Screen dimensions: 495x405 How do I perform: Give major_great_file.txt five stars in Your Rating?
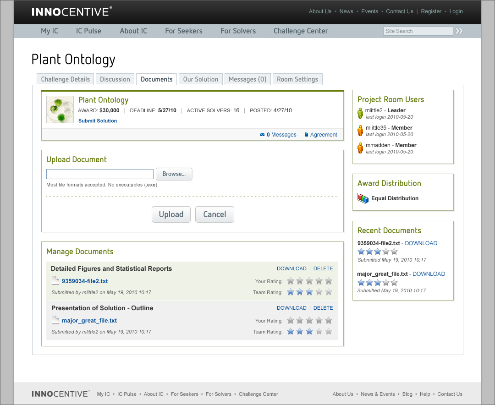click(x=329, y=320)
